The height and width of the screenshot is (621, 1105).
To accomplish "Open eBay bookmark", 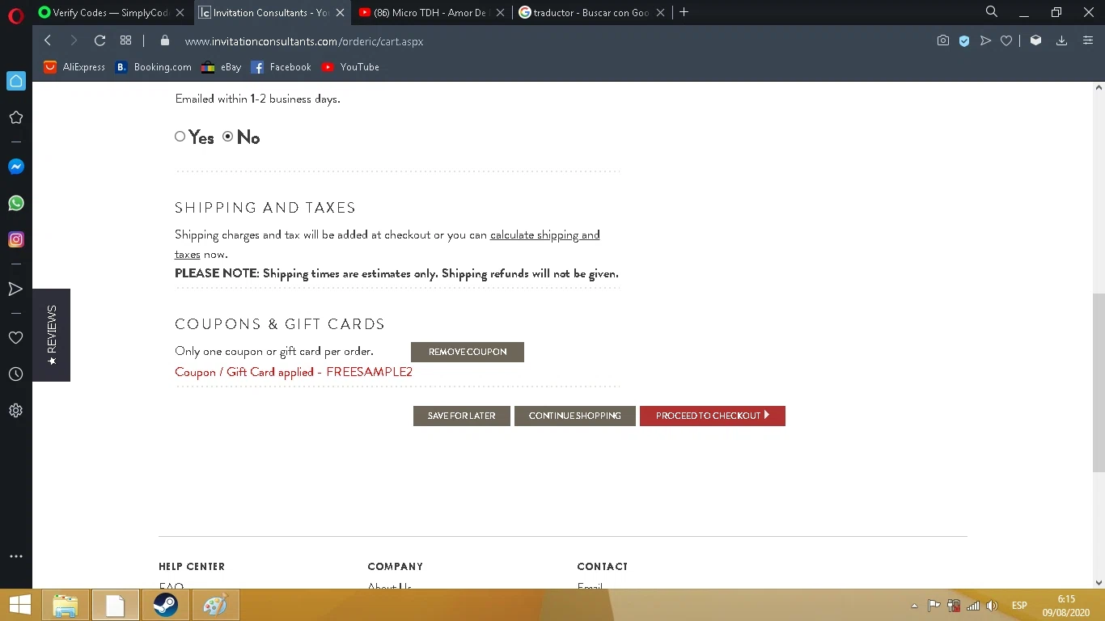I will 222,67.
